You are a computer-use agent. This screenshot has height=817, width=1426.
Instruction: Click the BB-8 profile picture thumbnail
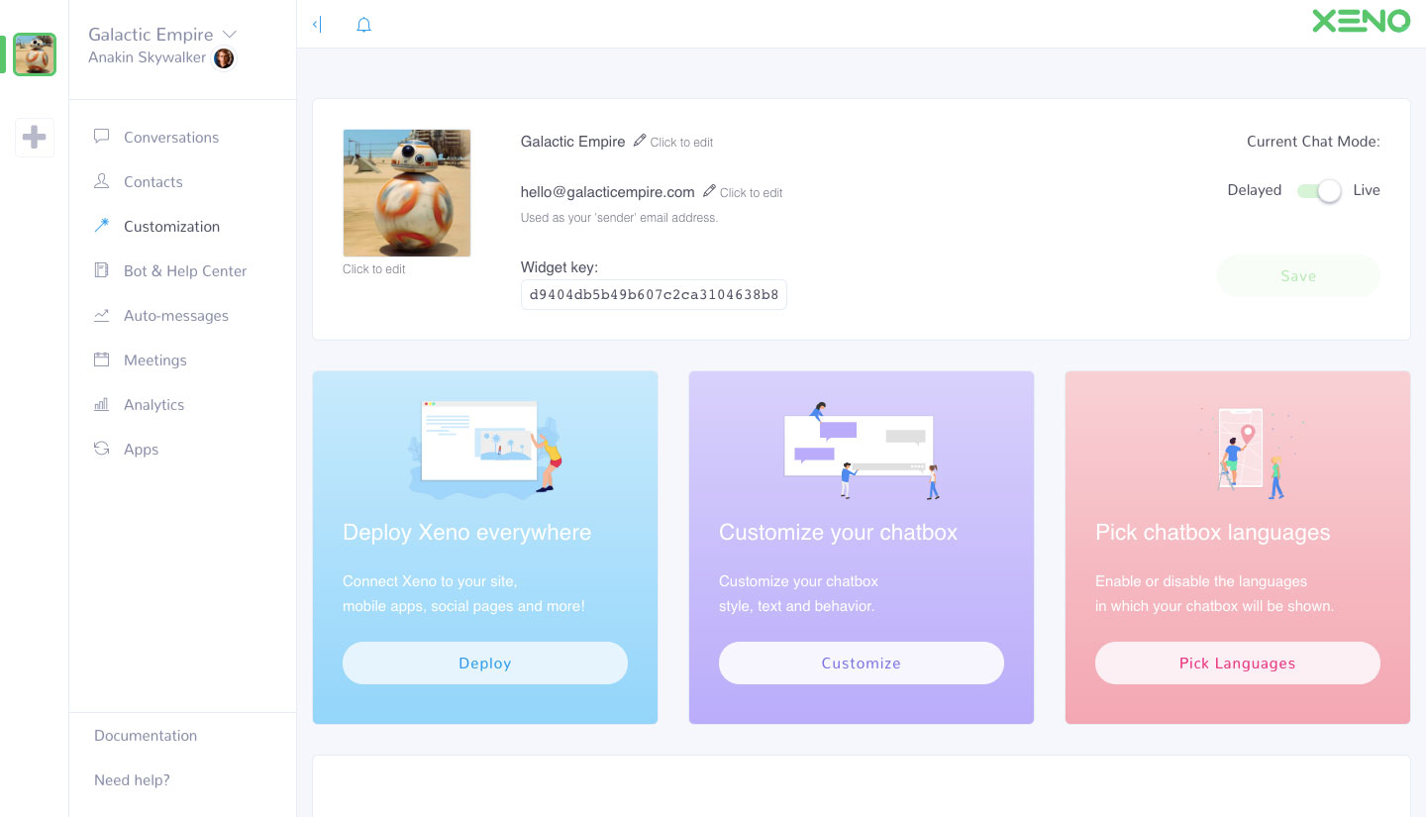[407, 193]
